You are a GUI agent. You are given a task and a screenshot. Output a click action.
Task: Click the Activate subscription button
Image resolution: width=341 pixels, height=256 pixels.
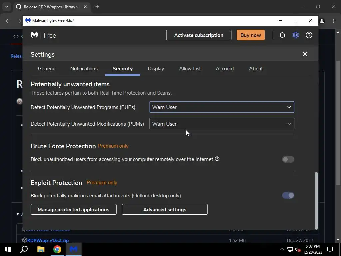tap(198, 35)
